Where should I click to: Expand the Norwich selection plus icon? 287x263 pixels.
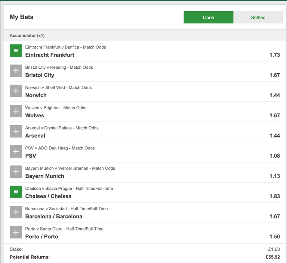[x=16, y=91]
